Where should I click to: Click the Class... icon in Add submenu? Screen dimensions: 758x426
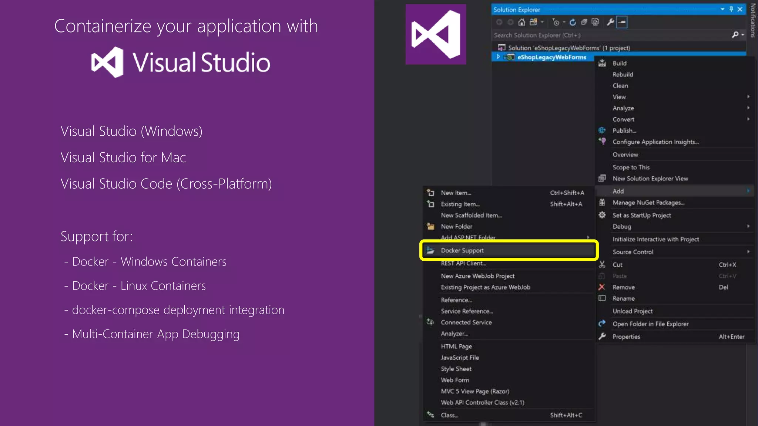point(430,415)
